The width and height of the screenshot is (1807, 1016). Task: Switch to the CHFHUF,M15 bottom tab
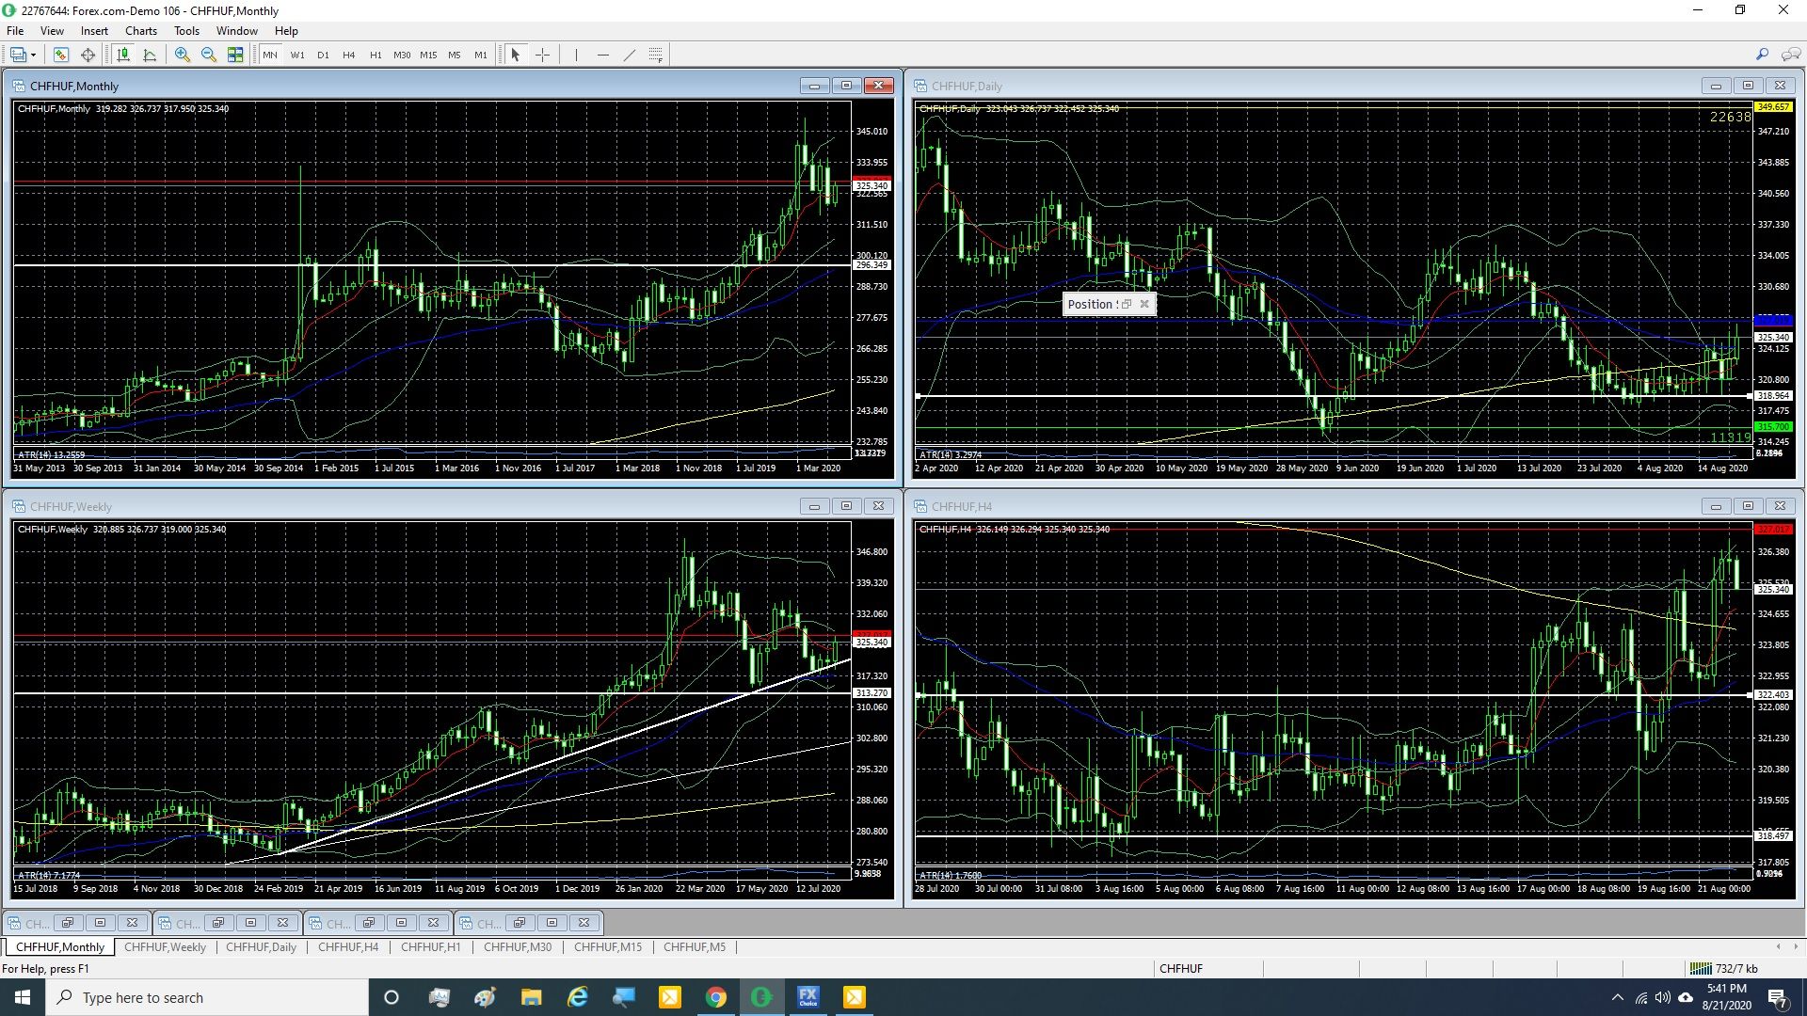tap(608, 947)
